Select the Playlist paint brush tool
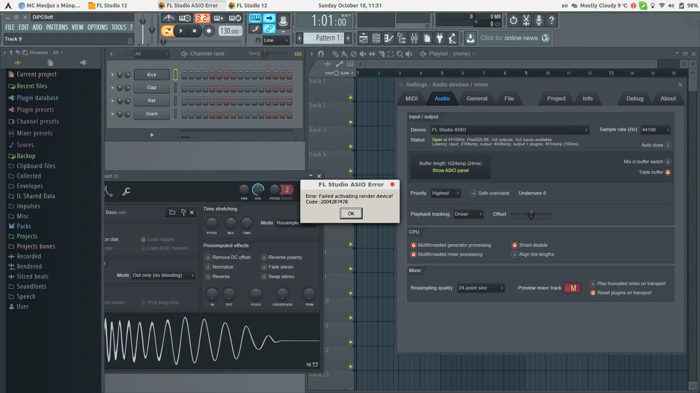Viewport: 700px width, 393px height. [x=344, y=54]
